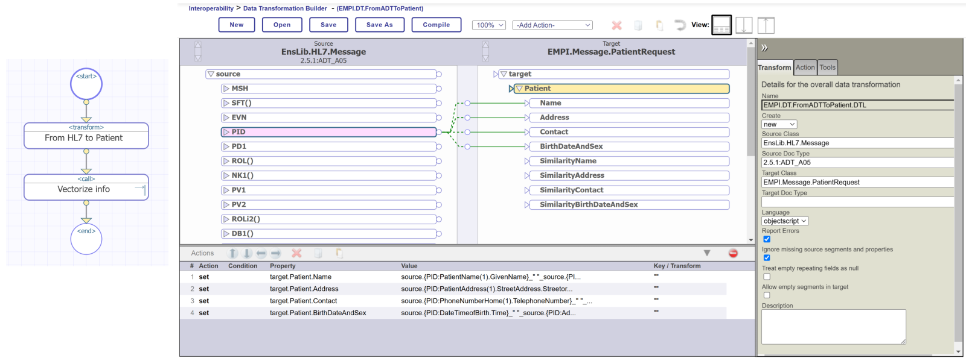966x358 pixels.
Task: Click the Compile button
Action: point(436,25)
